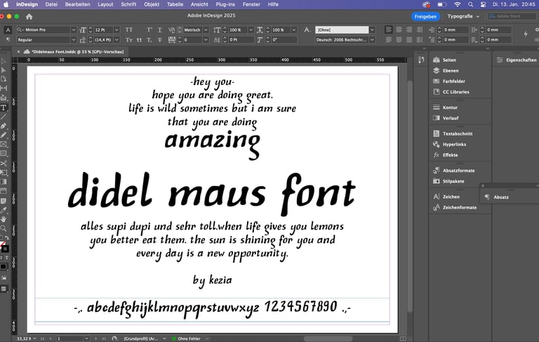
Task: Open the Metrisch kerning dropdown
Action: 206,30
